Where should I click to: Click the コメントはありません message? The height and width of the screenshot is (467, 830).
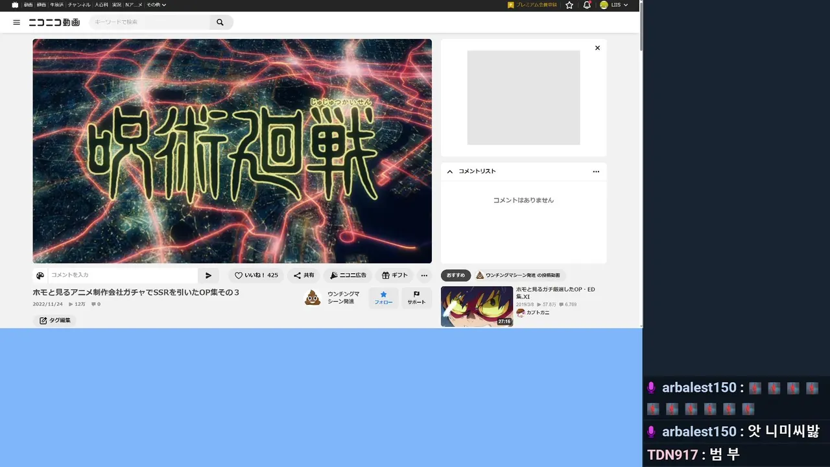(523, 200)
